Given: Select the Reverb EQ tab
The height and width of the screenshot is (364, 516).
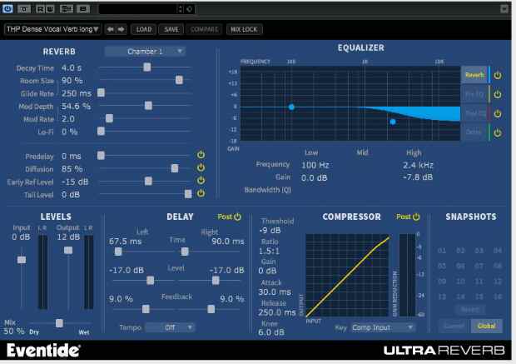Looking at the screenshot, I should pos(474,74).
